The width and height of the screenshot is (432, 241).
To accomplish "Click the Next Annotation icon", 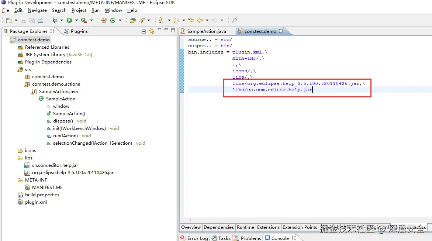I will pos(162,20).
